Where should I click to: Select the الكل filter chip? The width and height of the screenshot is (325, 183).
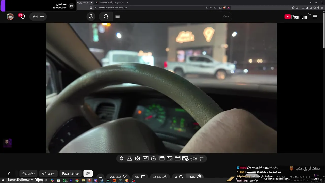pyautogui.click(x=88, y=173)
